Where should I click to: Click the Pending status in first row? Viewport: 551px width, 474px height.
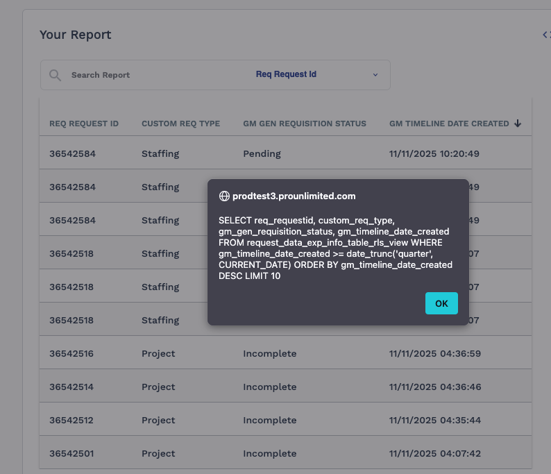[262, 153]
